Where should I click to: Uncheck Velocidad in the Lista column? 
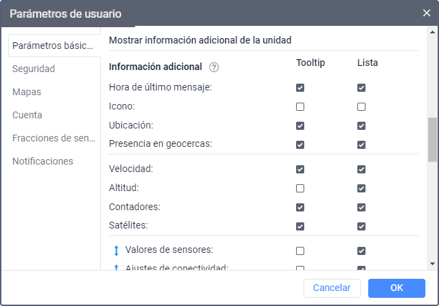click(361, 169)
